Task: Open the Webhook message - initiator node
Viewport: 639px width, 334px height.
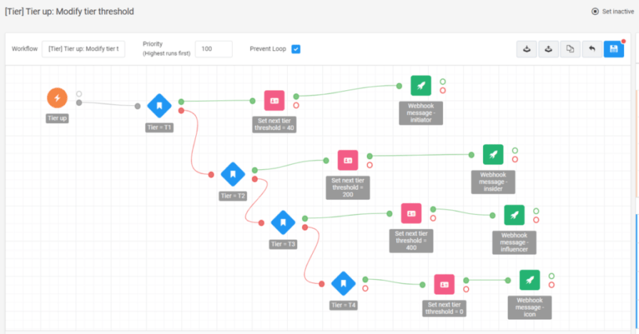Action: pos(420,85)
